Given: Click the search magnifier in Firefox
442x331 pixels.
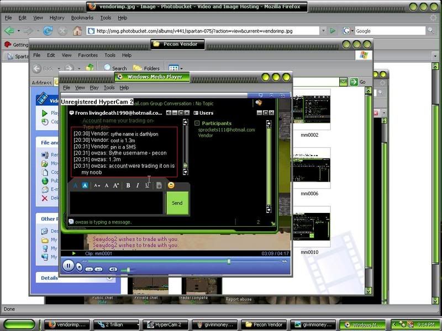Looking at the screenshot, I should click(x=430, y=30).
